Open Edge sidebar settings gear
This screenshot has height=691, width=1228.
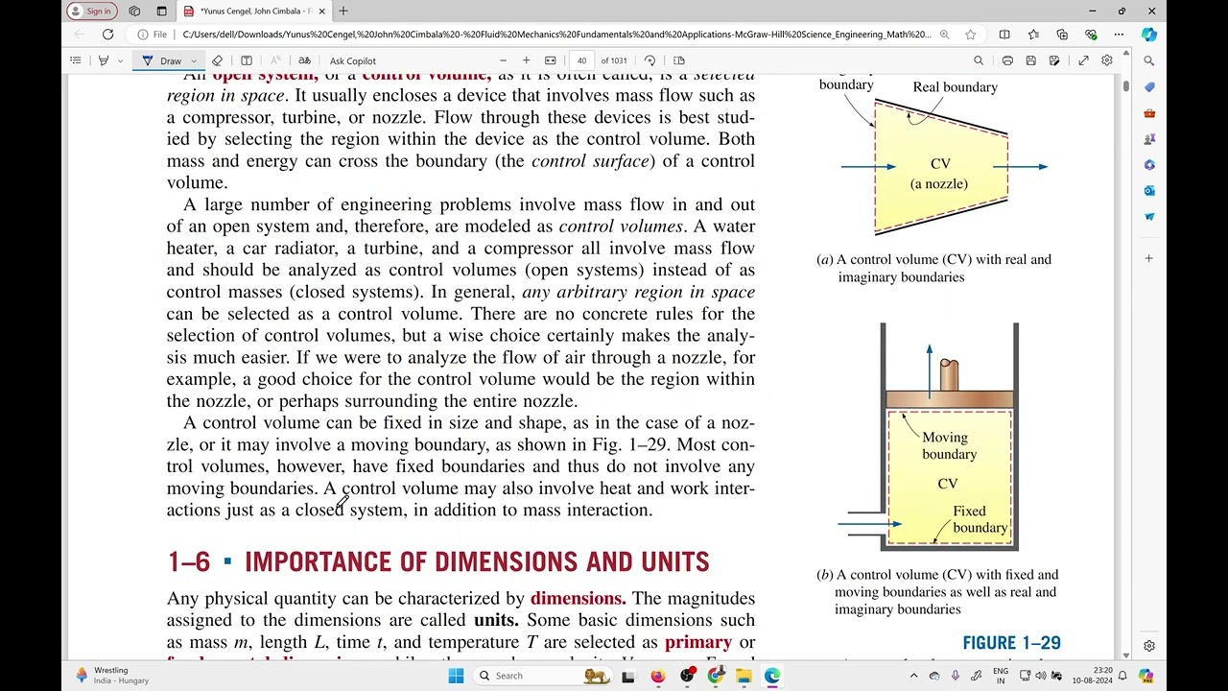click(x=1149, y=646)
